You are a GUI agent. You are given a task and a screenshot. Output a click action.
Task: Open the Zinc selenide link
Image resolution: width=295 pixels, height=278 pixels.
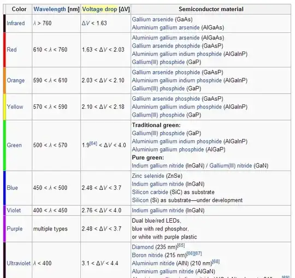(148, 176)
